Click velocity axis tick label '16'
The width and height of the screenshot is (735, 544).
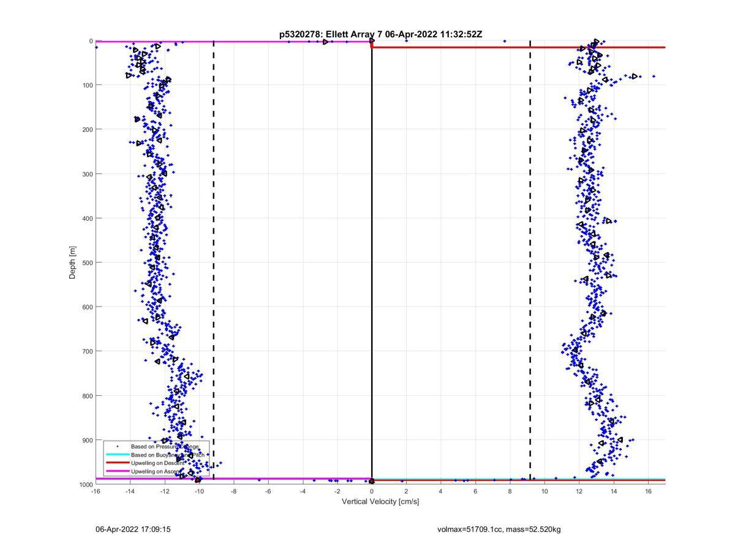coord(648,491)
